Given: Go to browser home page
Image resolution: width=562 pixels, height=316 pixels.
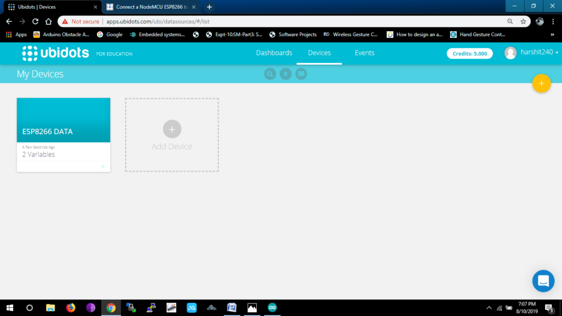Looking at the screenshot, I should click(x=48, y=21).
